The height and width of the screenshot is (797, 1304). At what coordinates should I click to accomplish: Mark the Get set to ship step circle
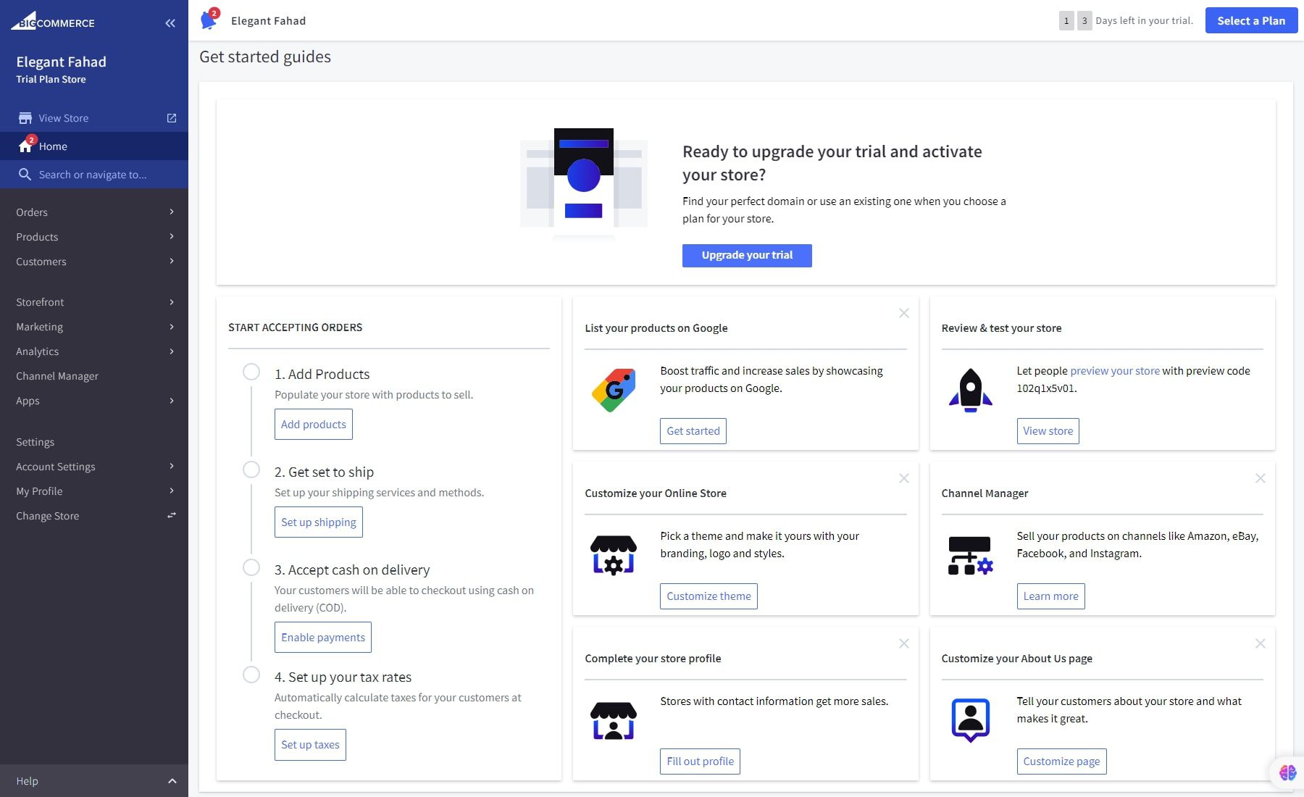[251, 470]
